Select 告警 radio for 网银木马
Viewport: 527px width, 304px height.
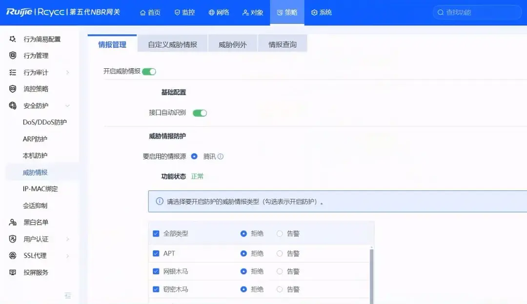click(280, 271)
